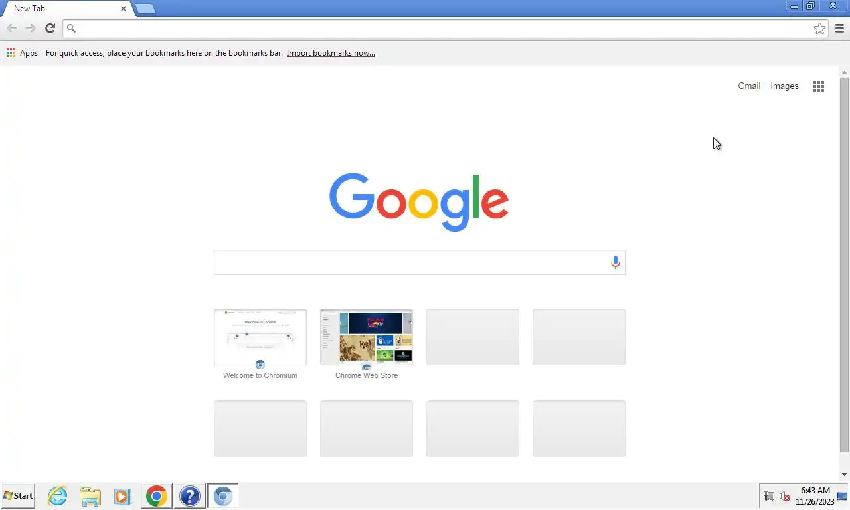Viewport: 850px width, 510px height.
Task: Open the Chromium hamburger menu
Action: [x=839, y=28]
